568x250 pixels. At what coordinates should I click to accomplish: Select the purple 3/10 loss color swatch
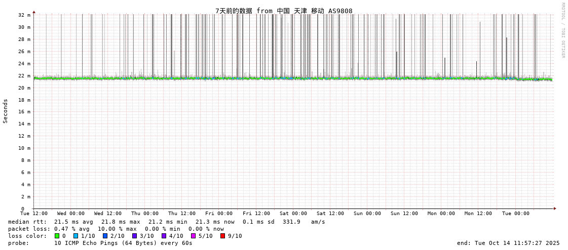pos(134,236)
